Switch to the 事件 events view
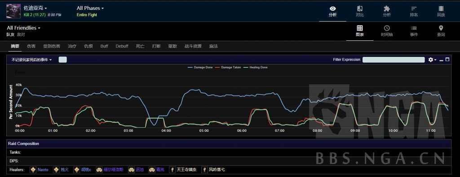Image resolution: width=460 pixels, height=177 pixels. click(414, 31)
